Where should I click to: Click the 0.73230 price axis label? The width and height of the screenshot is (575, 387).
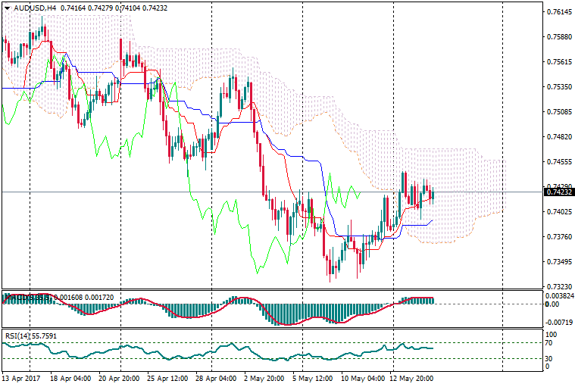coord(558,287)
